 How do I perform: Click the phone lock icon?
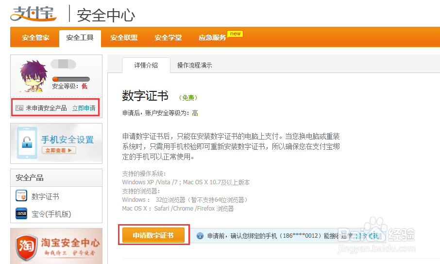pyautogui.click(x=27, y=142)
